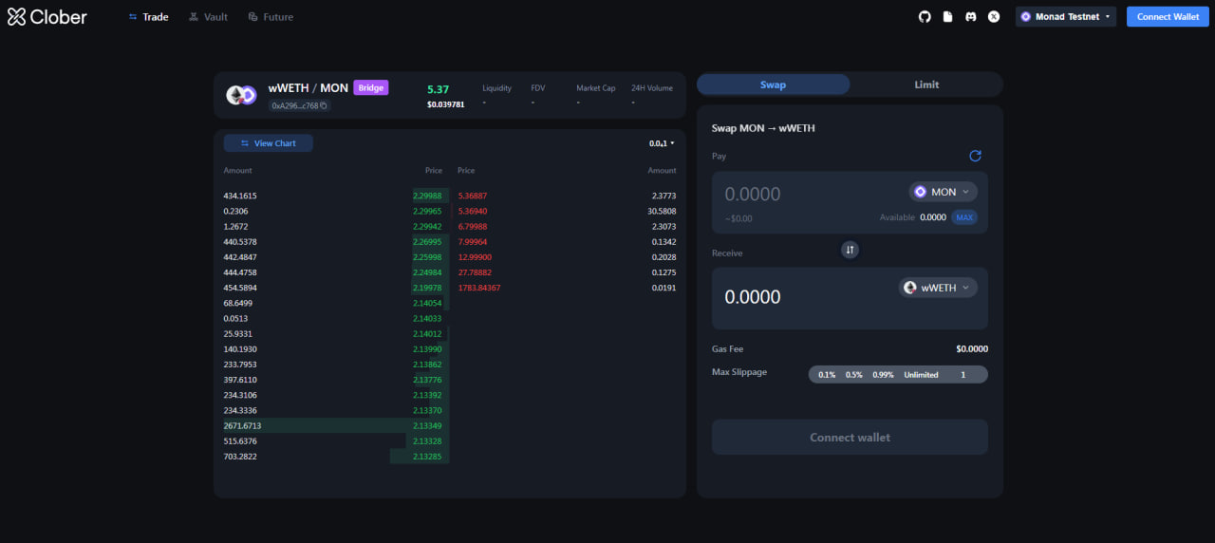Select 0.5% max slippage
The width and height of the screenshot is (1215, 543).
tap(854, 375)
